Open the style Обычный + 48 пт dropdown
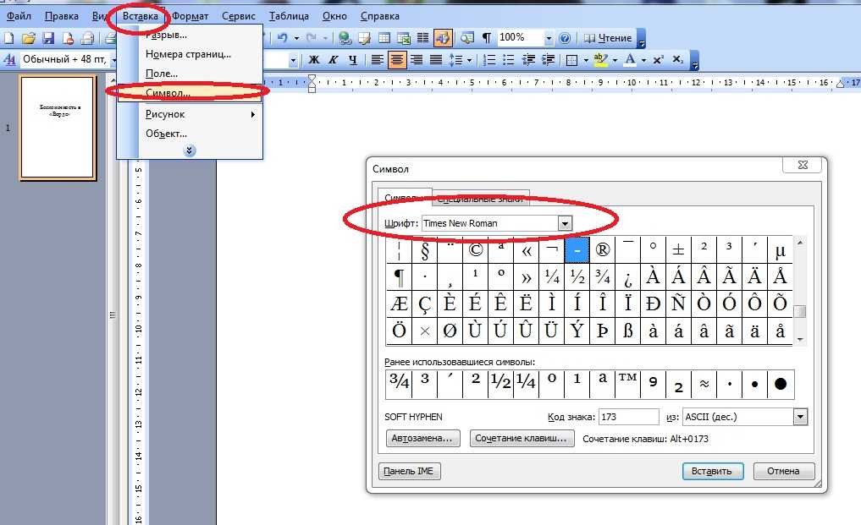 coord(113,60)
